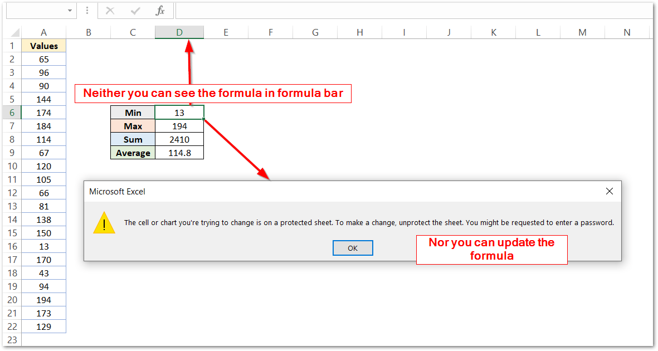Open the Name Box dropdown arrow

tap(70, 10)
